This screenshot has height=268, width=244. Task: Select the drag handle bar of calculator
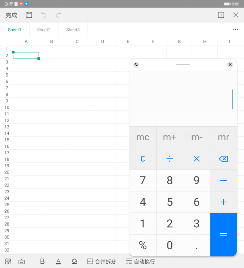point(183,65)
